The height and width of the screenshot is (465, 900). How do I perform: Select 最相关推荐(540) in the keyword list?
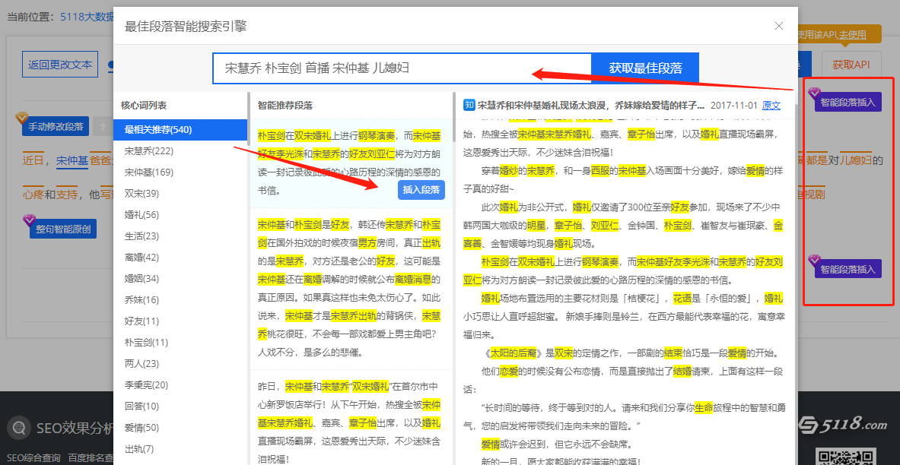click(180, 130)
